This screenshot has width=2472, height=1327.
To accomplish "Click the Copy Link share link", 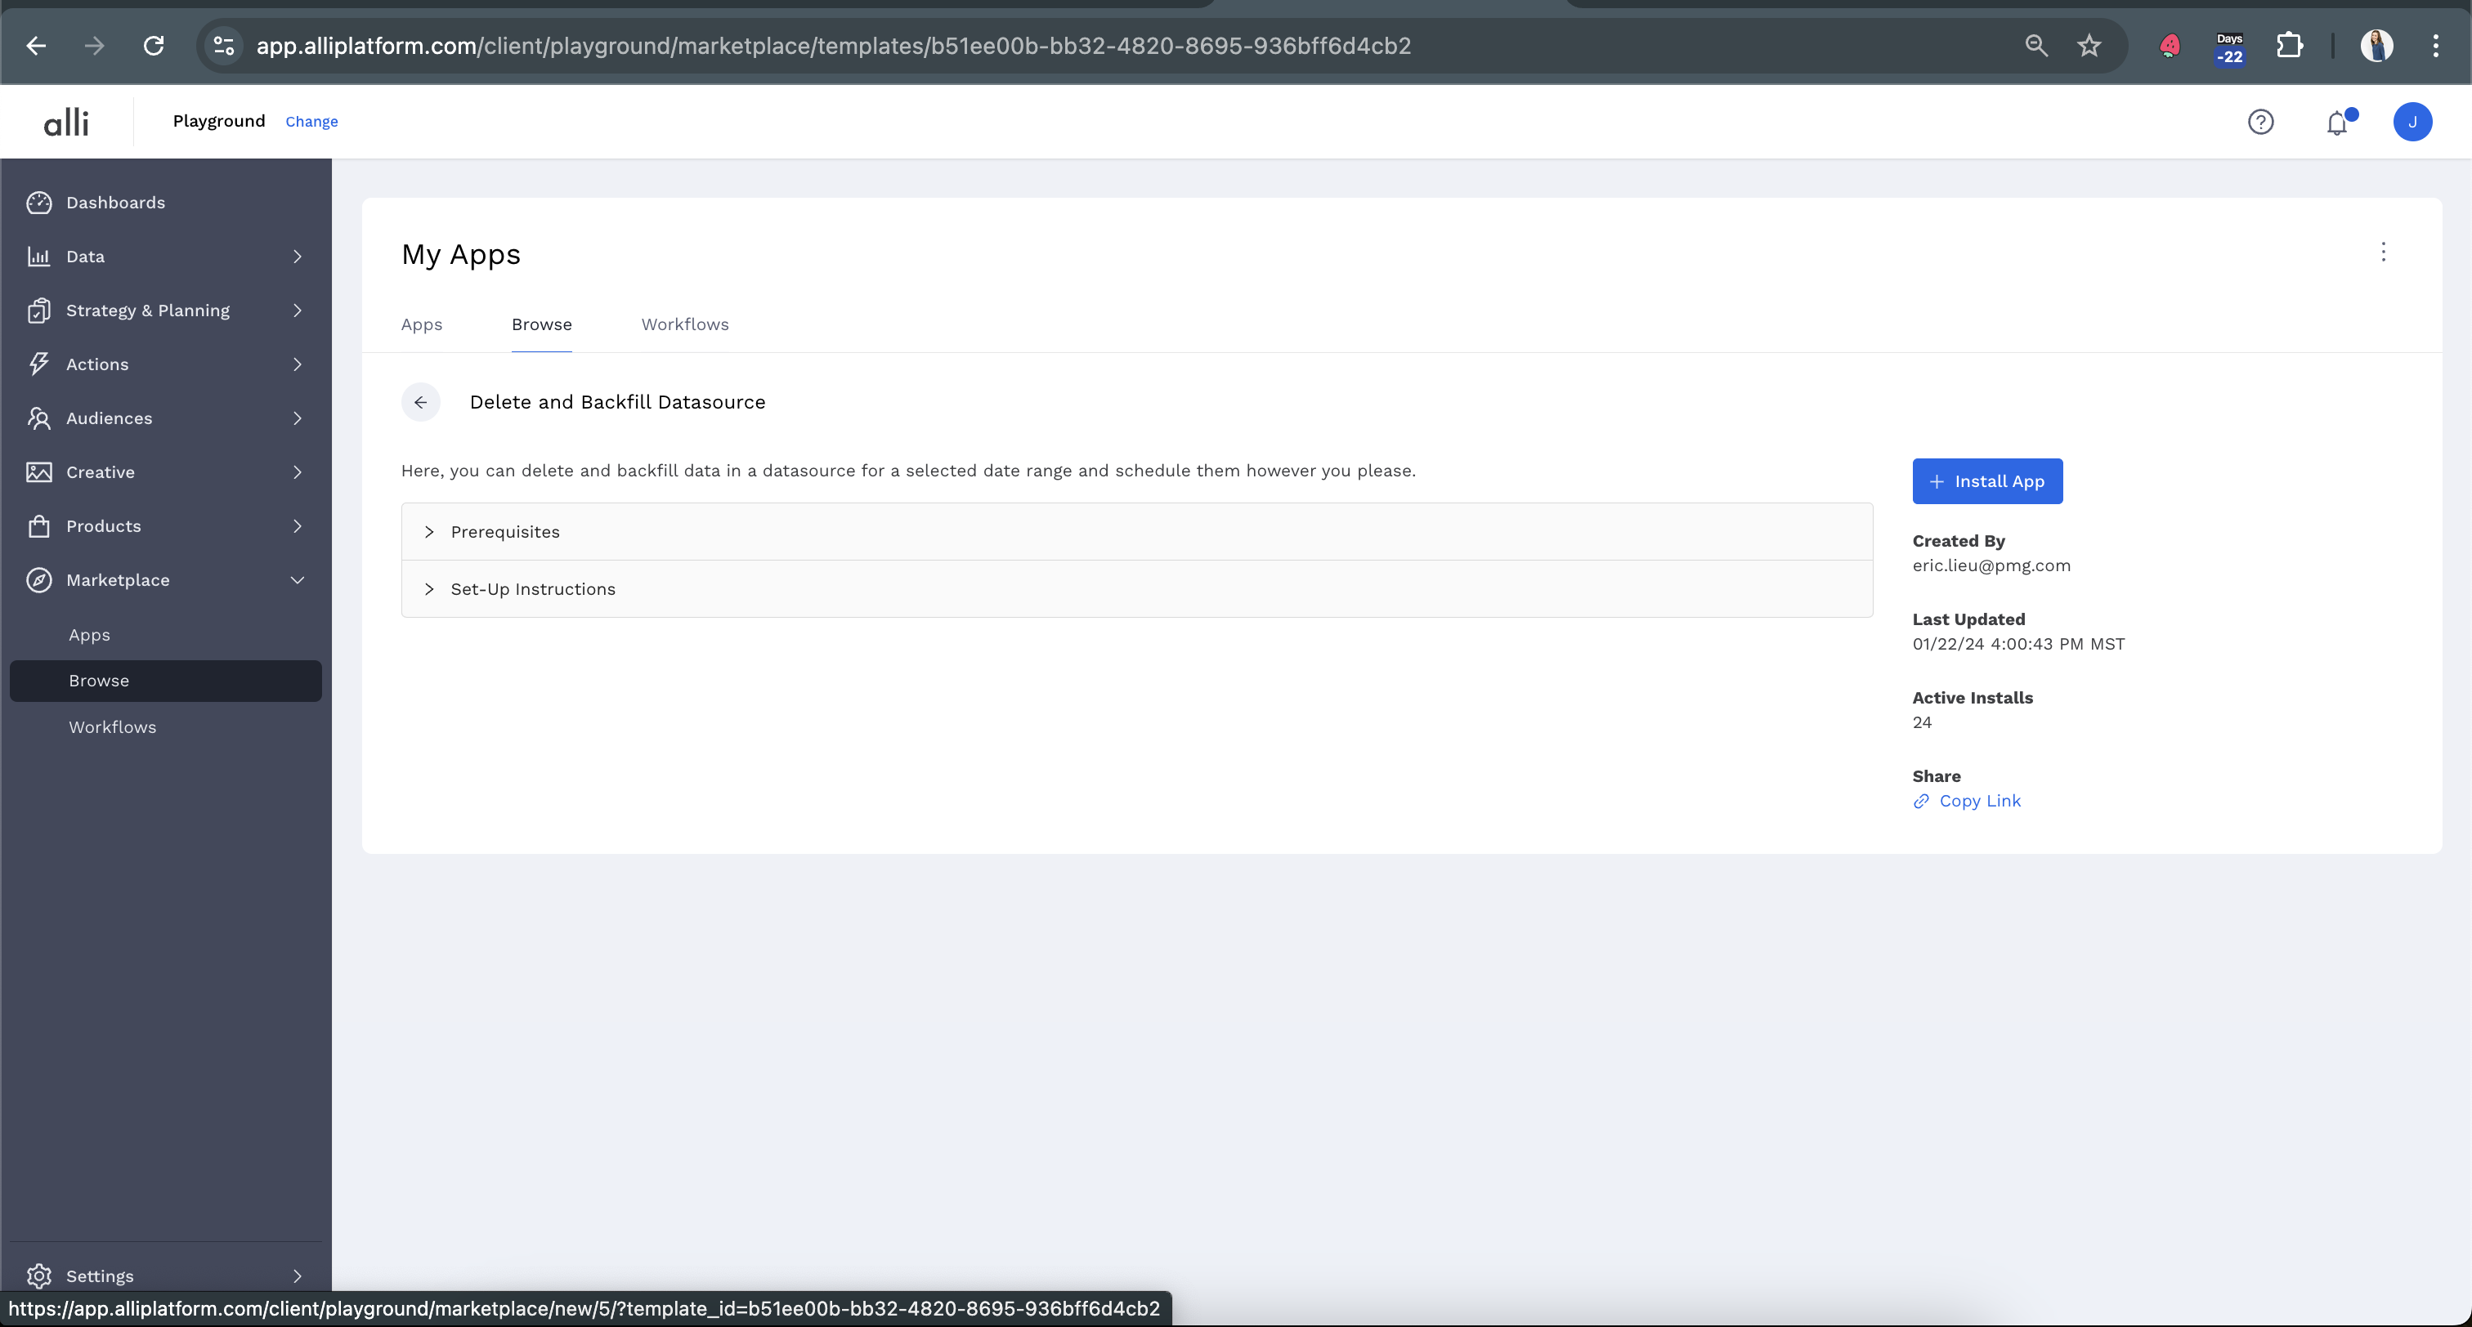I will (1979, 802).
